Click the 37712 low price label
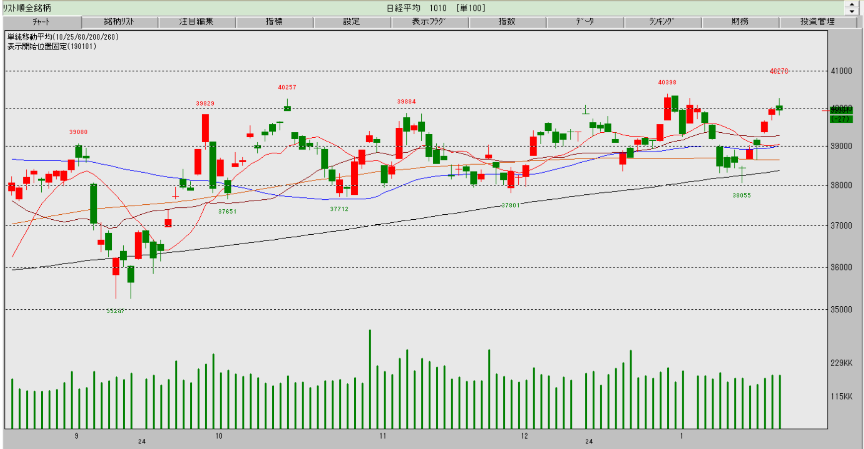The width and height of the screenshot is (864, 449). 339,209
